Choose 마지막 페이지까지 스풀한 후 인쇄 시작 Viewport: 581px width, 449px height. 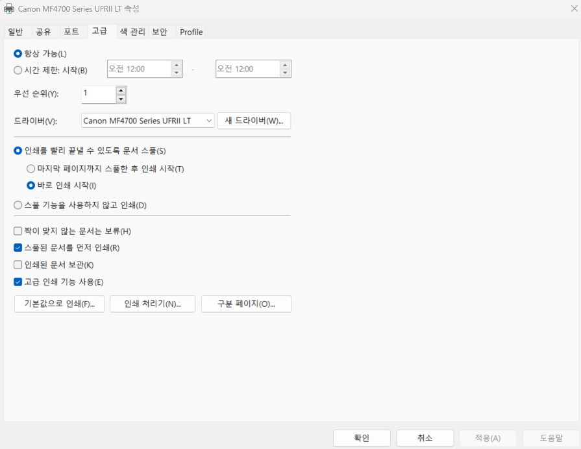[31, 169]
